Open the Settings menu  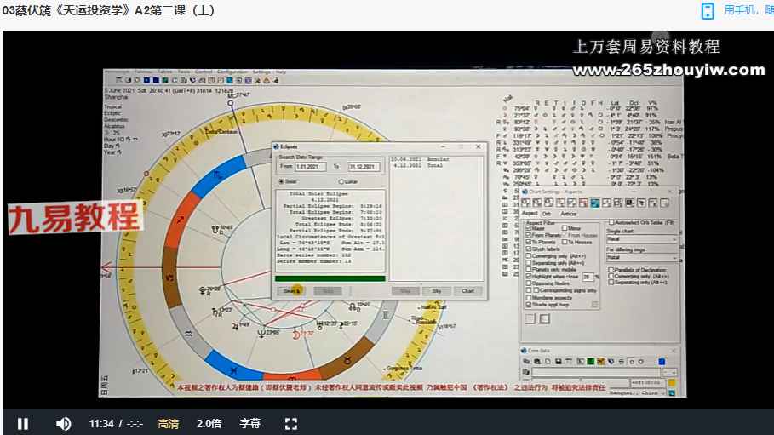[261, 72]
